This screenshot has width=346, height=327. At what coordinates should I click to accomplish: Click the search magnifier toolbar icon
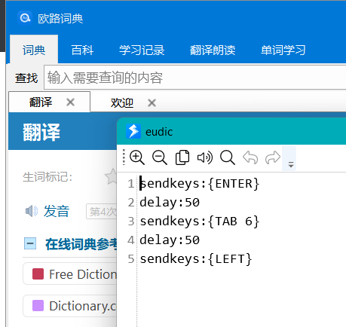(228, 157)
